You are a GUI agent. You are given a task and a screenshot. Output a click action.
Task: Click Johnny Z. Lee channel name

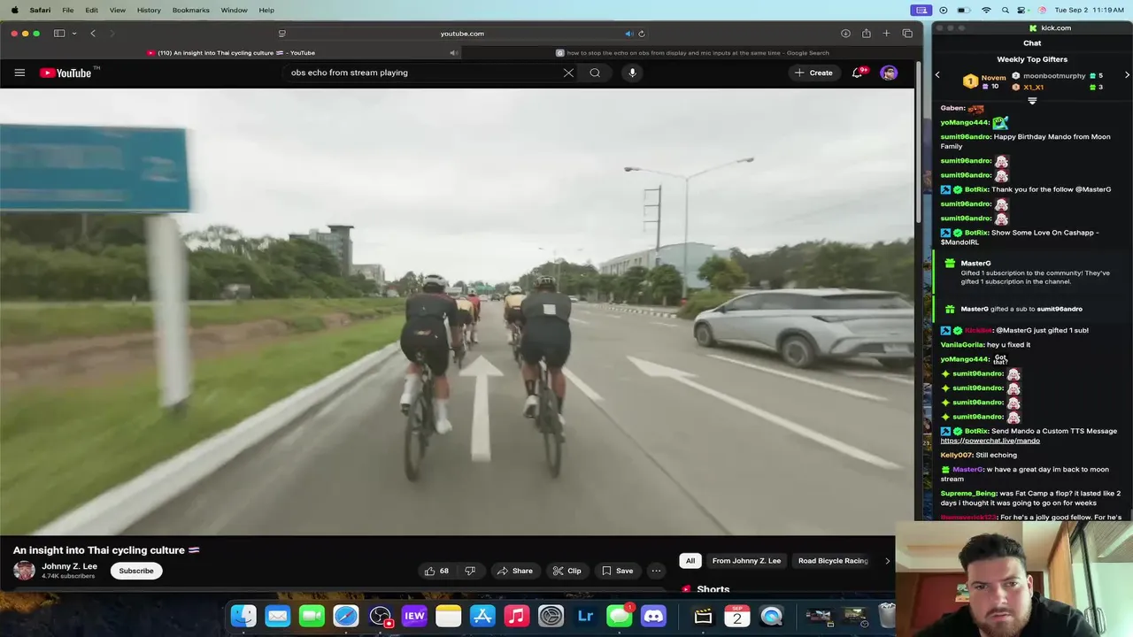[x=69, y=566]
